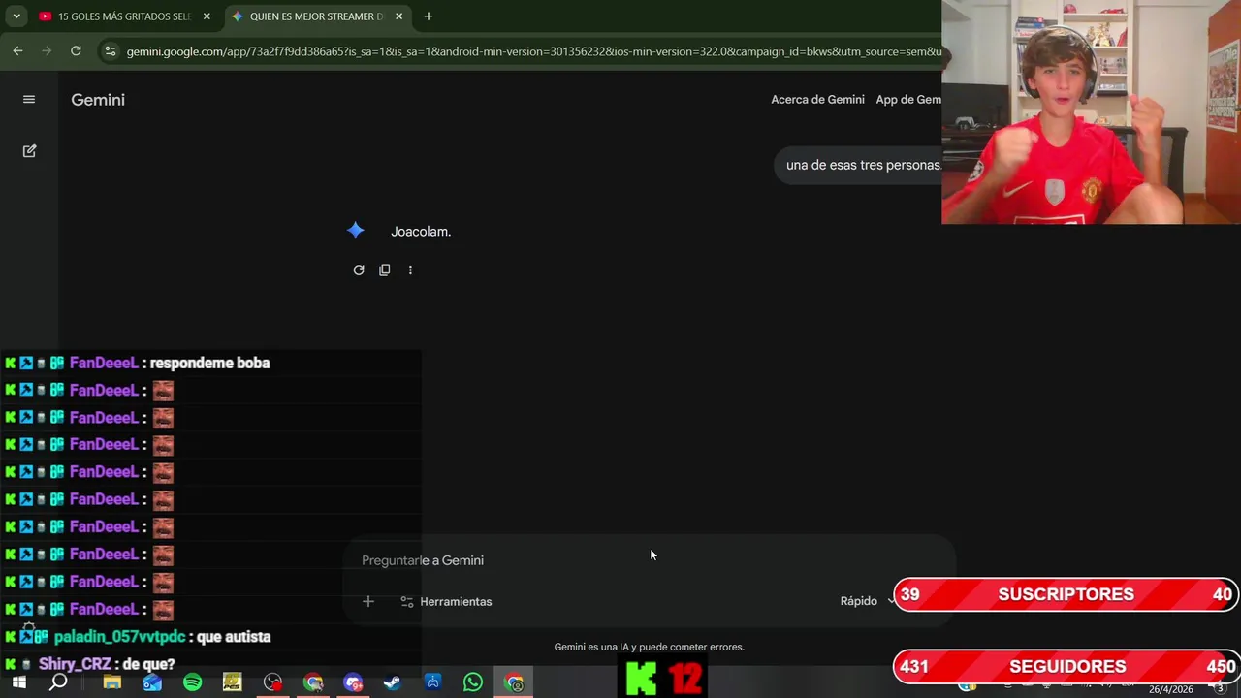Open the first Chrome taskbar icon
Viewport: 1241px width, 698px height.
(312, 682)
